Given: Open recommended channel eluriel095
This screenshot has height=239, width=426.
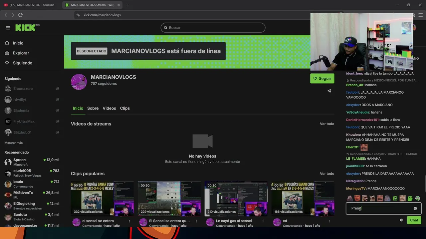Looking at the screenshot, I should (32, 173).
